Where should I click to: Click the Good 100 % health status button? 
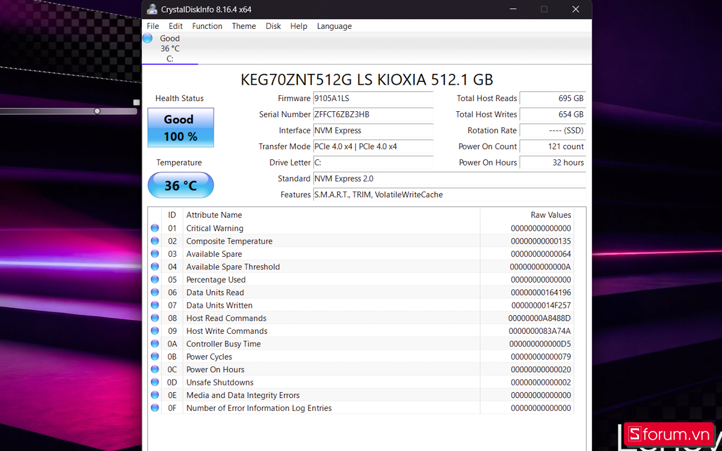180,127
